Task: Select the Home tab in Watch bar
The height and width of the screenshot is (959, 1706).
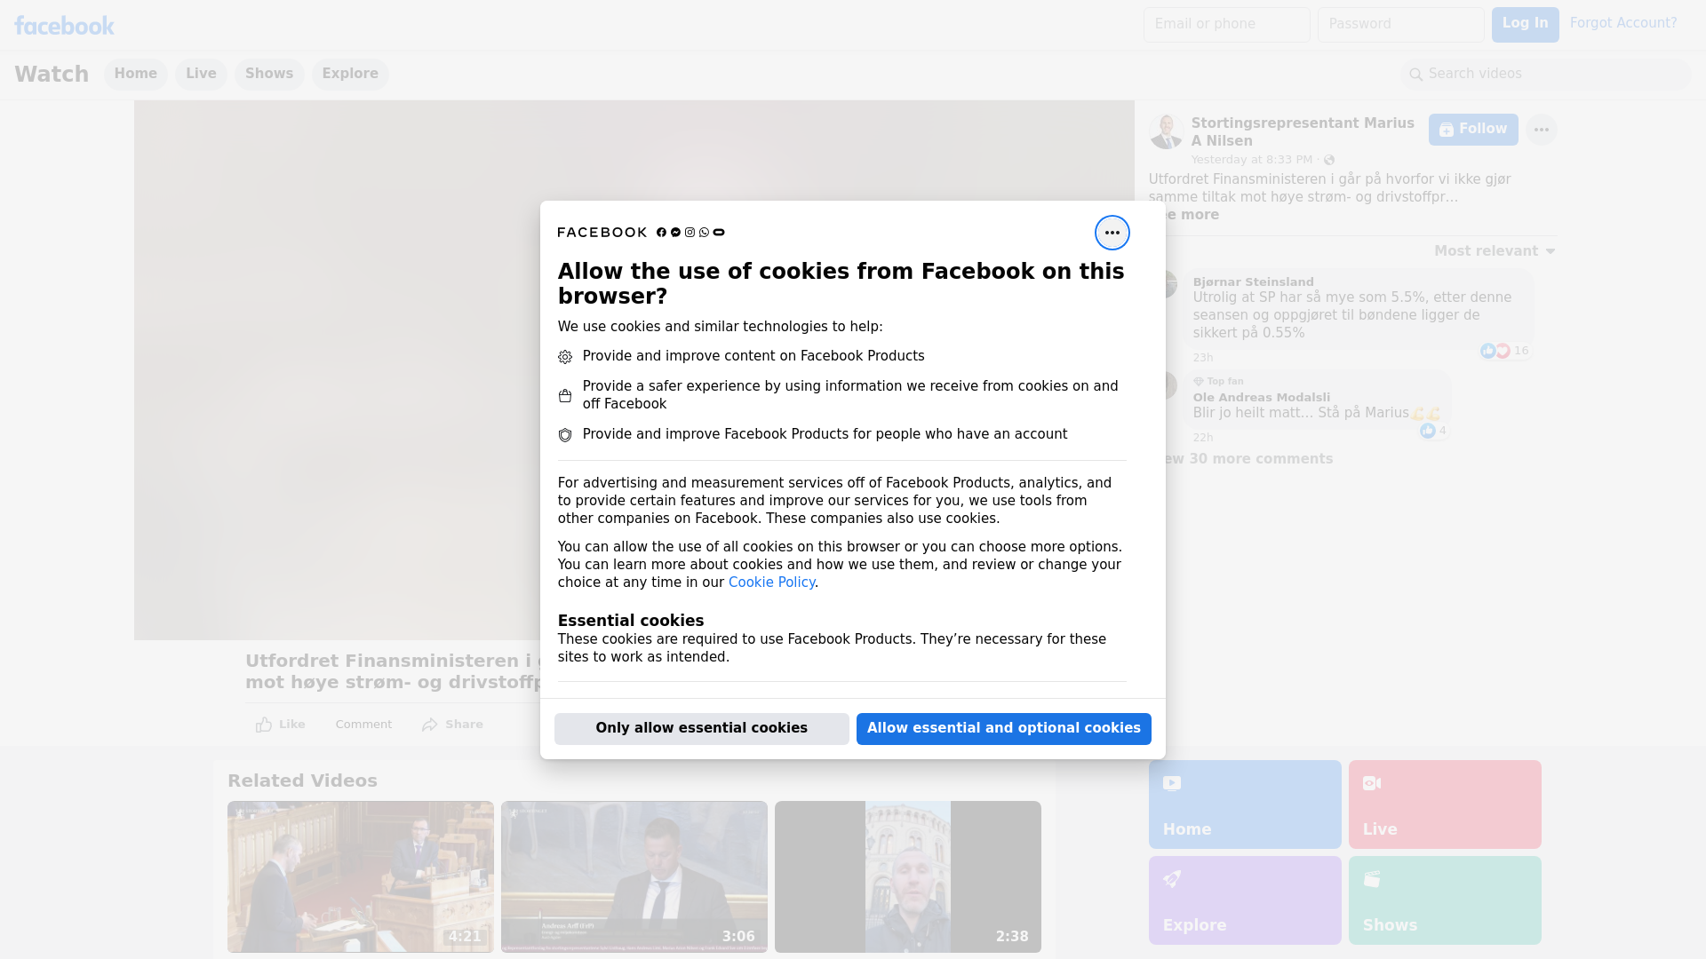Action: 135,74
